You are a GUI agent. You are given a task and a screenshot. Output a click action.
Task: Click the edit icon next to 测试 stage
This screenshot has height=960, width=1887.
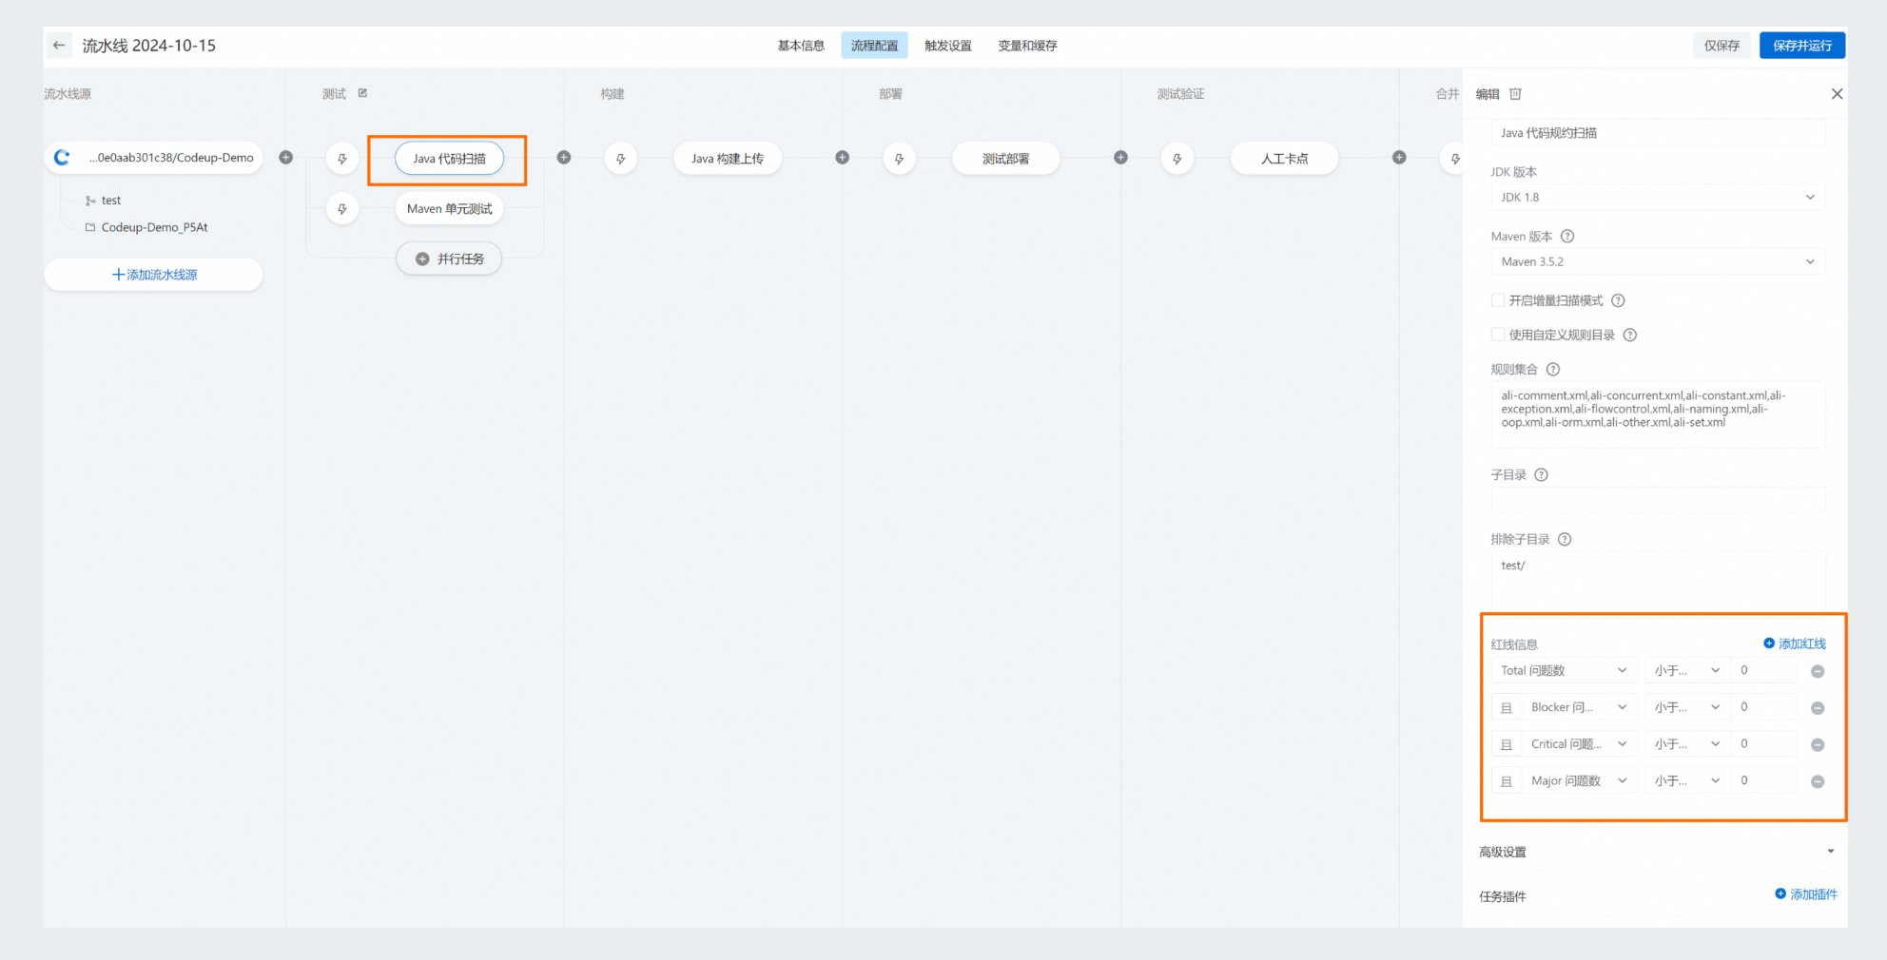pos(362,93)
